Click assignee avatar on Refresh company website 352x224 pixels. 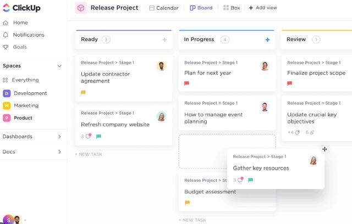pyautogui.click(x=161, y=116)
